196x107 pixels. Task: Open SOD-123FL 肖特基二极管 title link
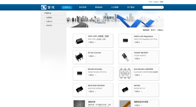tap(98, 36)
